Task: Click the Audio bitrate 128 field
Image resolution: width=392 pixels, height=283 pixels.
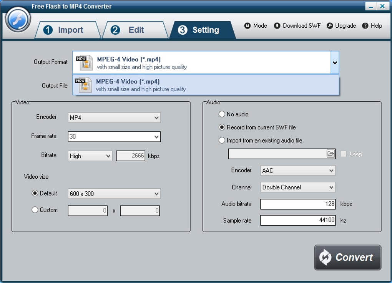Action: pos(298,204)
